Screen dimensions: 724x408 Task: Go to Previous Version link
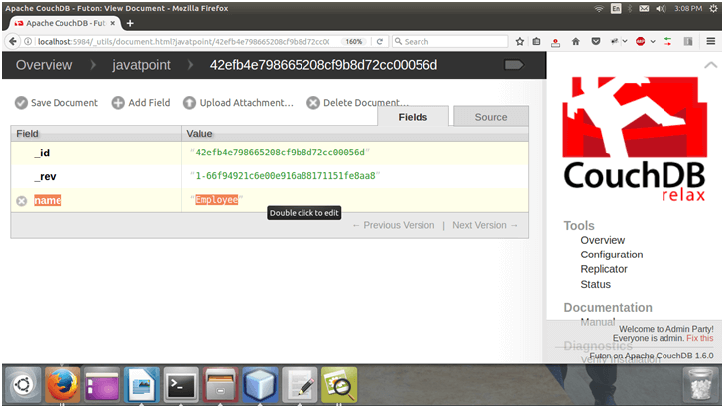click(394, 225)
